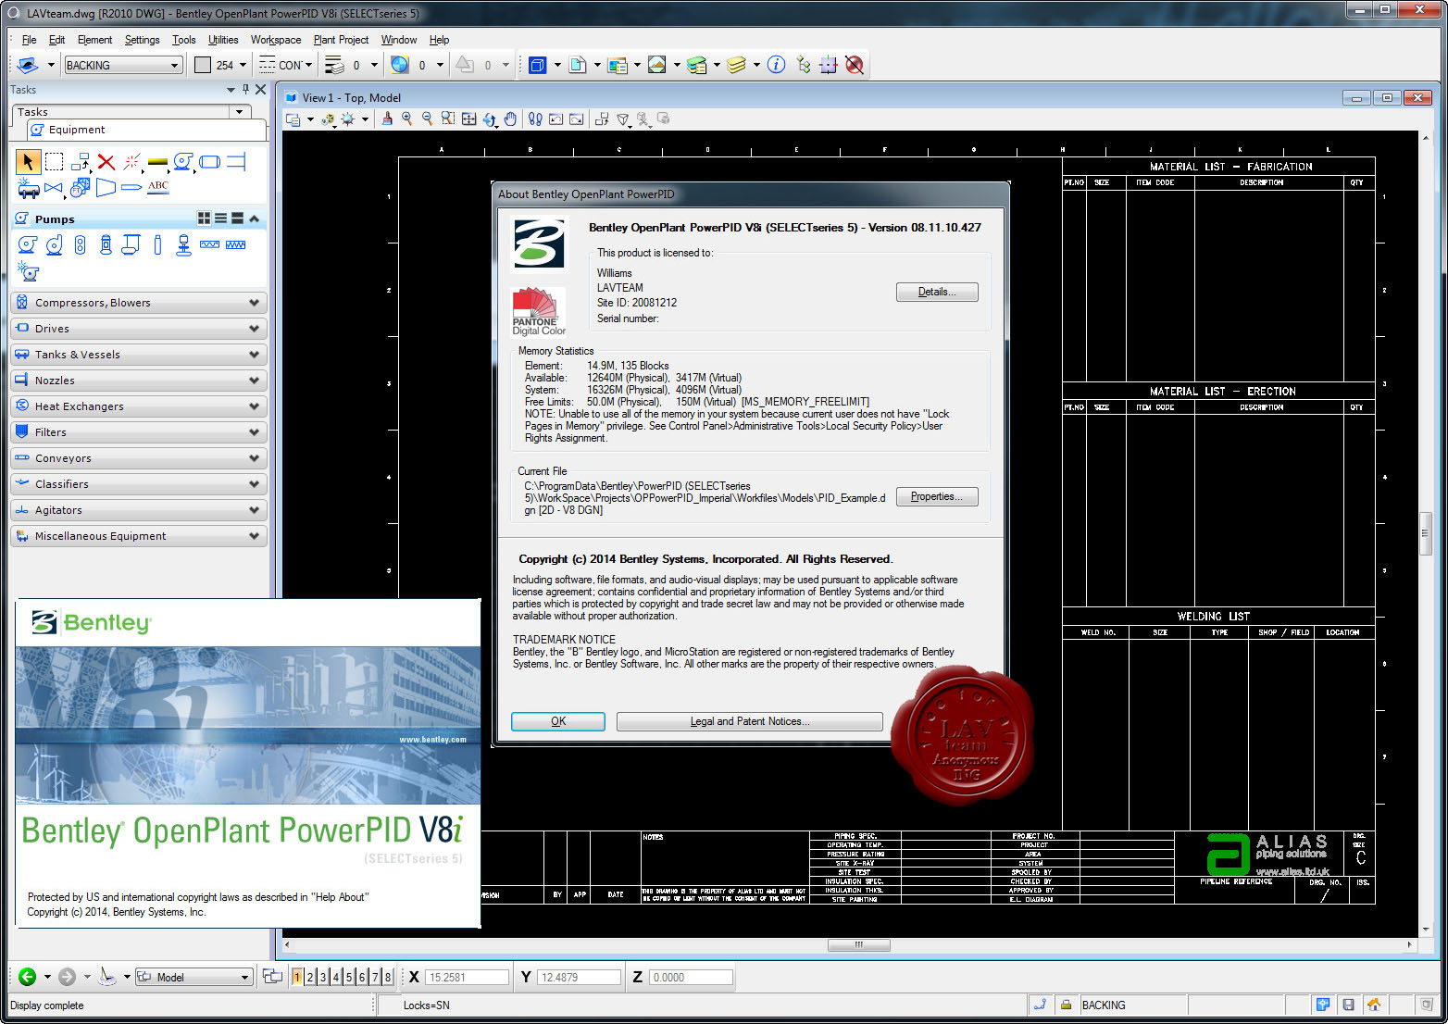The height and width of the screenshot is (1024, 1448).
Task: Click the Save disk icon in status bar
Action: [x=1349, y=1005]
